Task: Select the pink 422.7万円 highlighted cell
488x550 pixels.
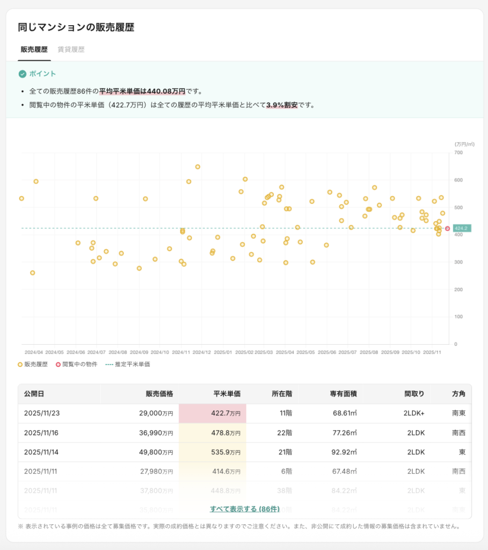Action: coord(213,414)
